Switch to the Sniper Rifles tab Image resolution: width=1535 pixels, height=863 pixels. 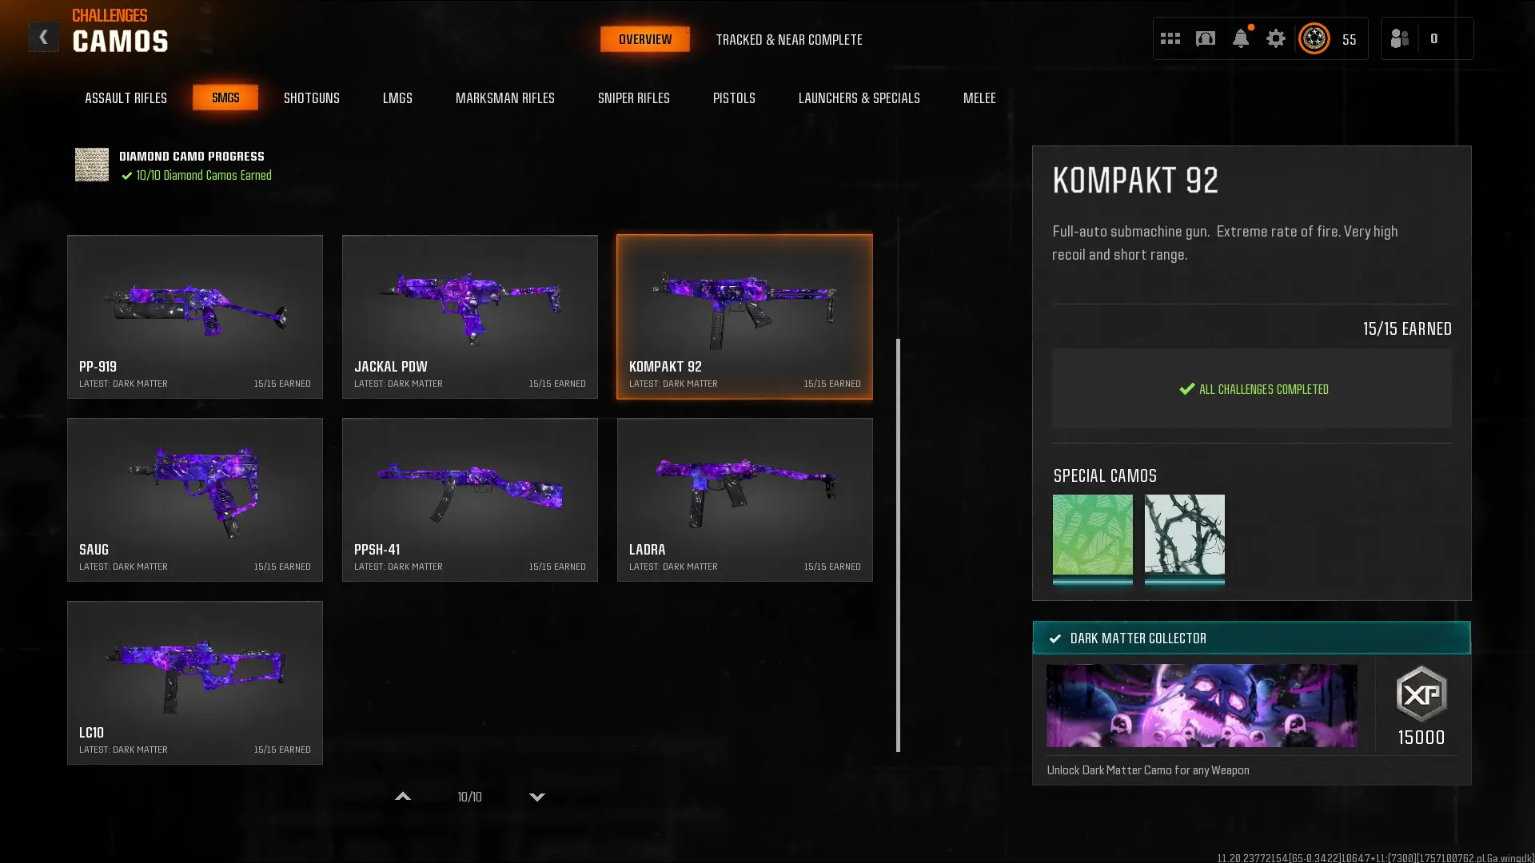coord(633,98)
